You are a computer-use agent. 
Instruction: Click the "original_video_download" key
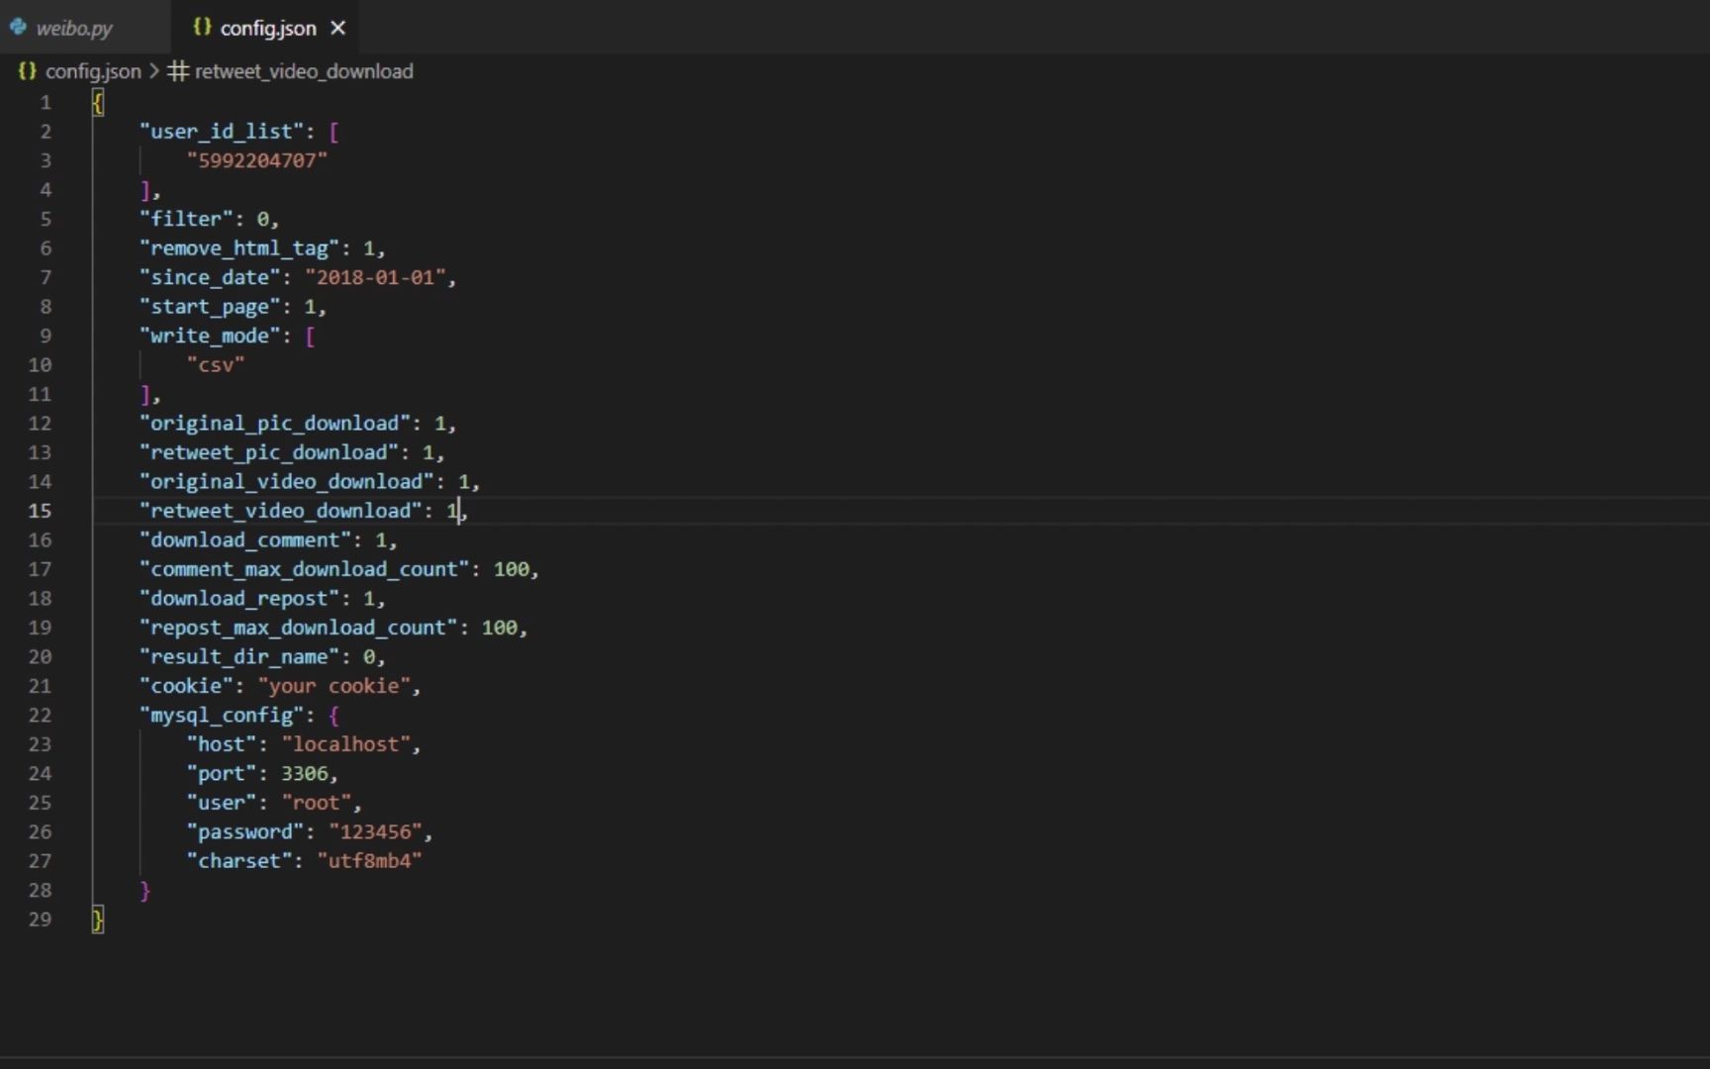tap(287, 482)
